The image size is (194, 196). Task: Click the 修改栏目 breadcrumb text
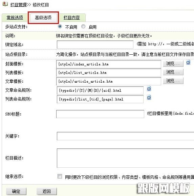pyautogui.click(x=41, y=5)
